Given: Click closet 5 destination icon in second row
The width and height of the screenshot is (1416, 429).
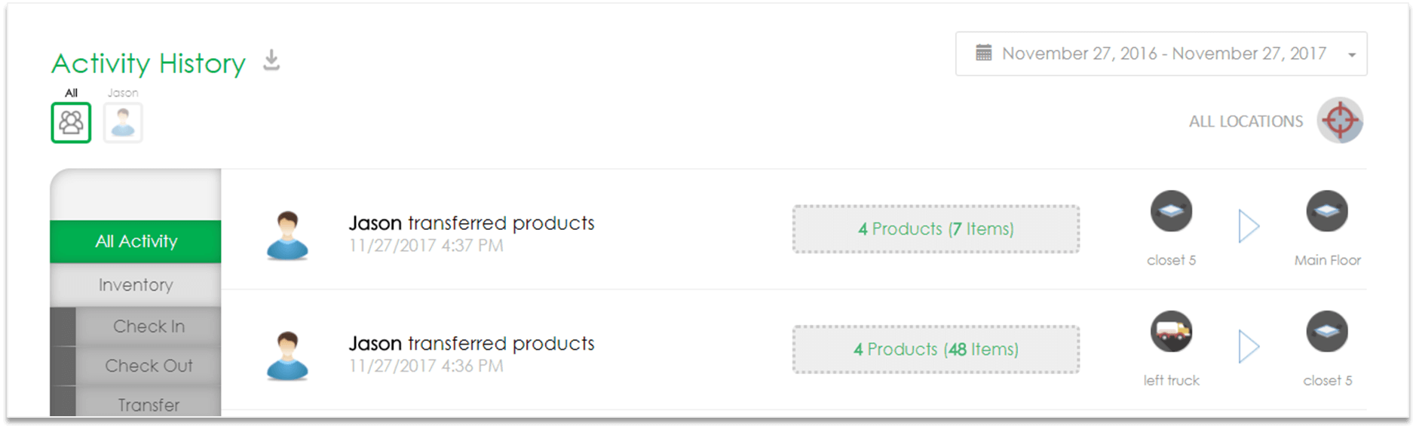Looking at the screenshot, I should [x=1327, y=331].
